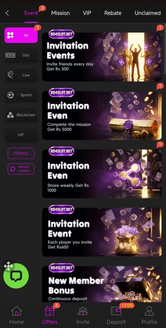Open Invite from bottom navigation
Image resolution: width=166 pixels, height=328 pixels.
[83, 315]
